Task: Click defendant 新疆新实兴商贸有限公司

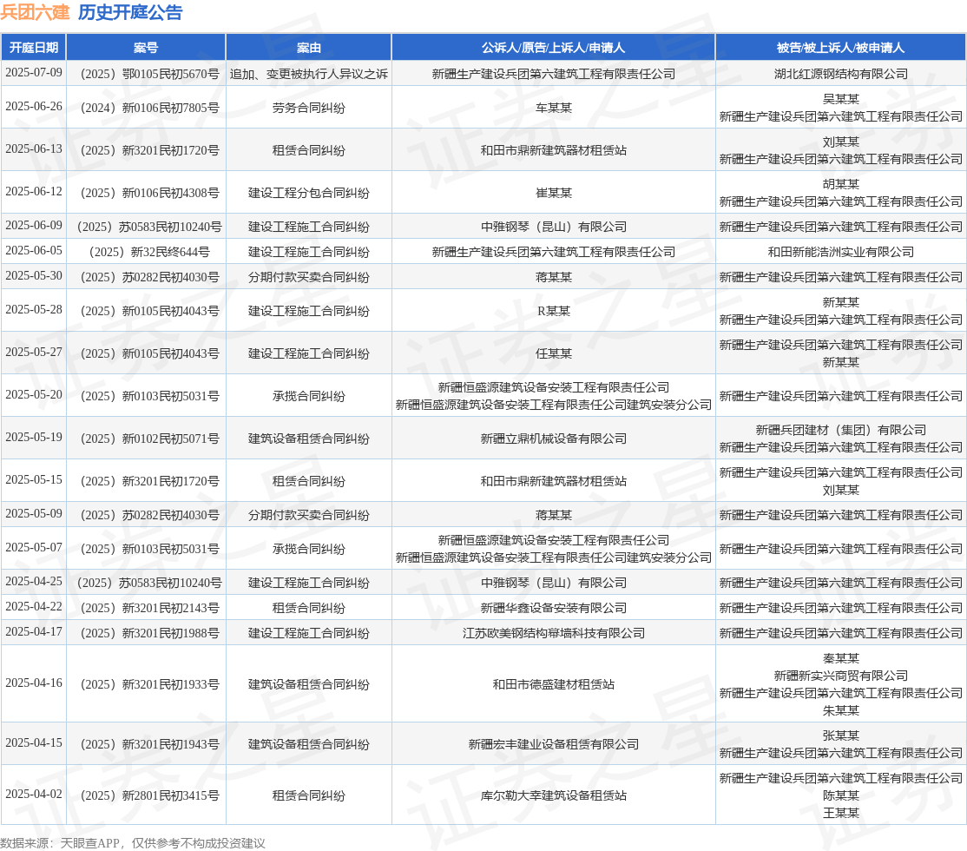Action: pos(840,676)
